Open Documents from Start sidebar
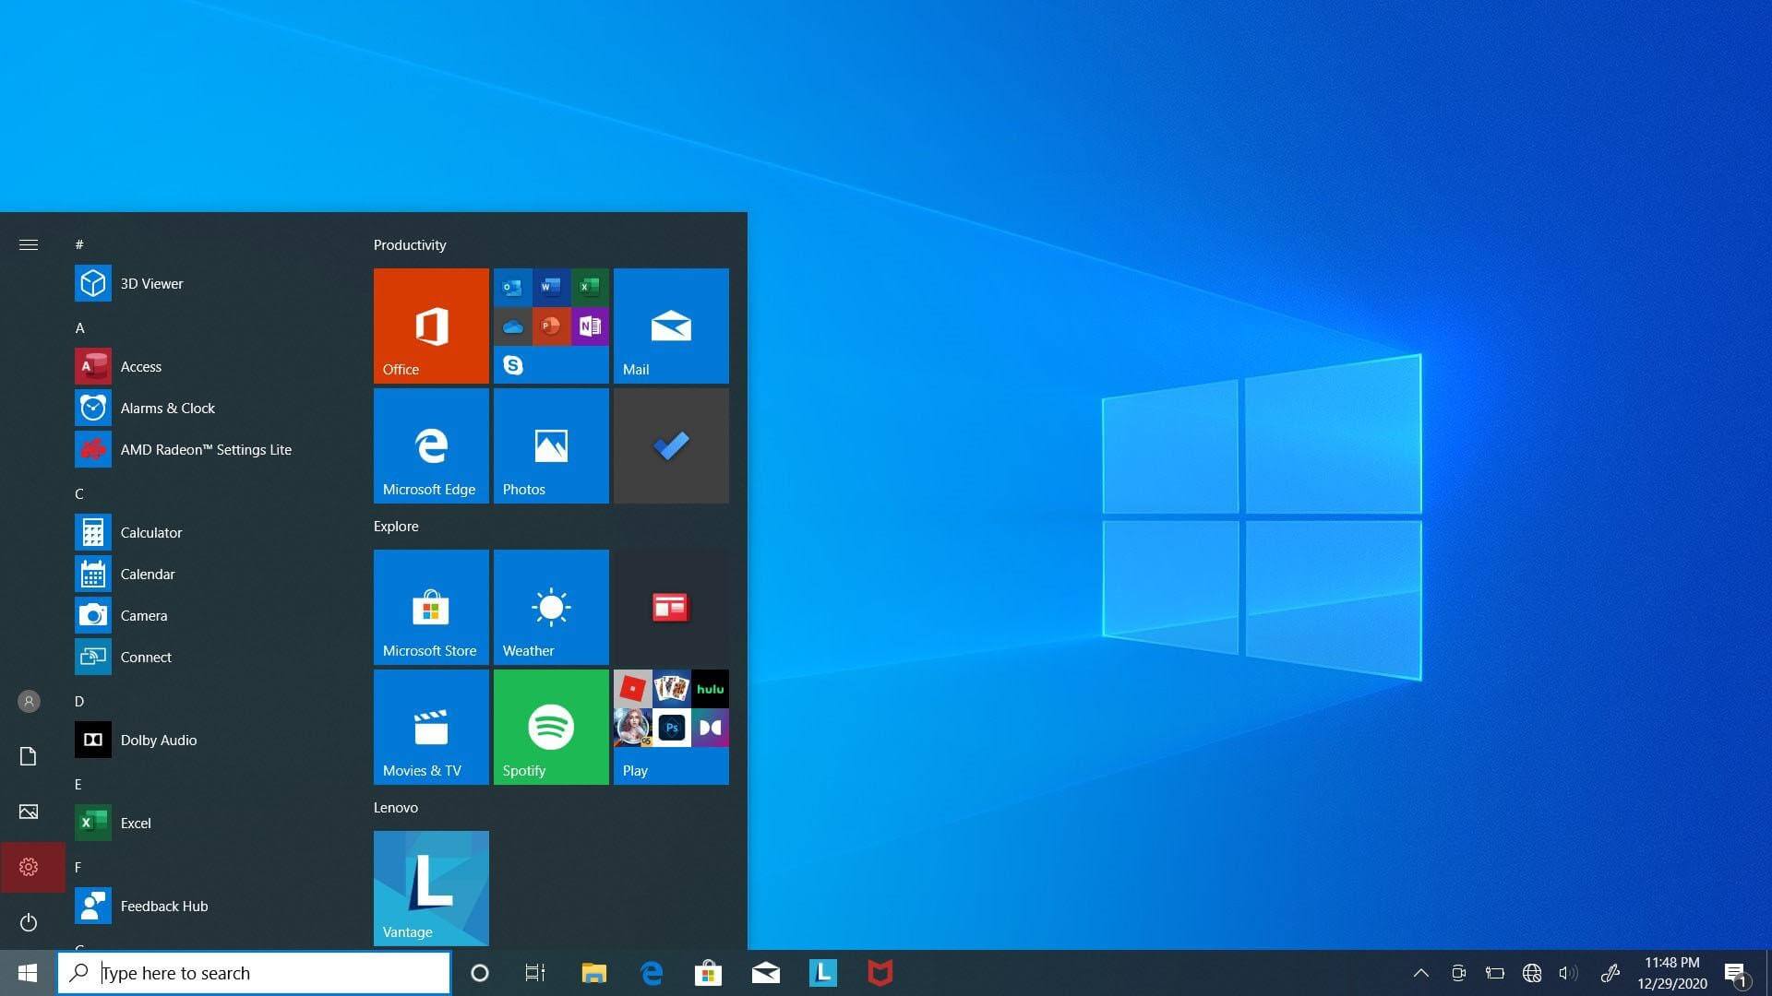1772x996 pixels. [29, 756]
